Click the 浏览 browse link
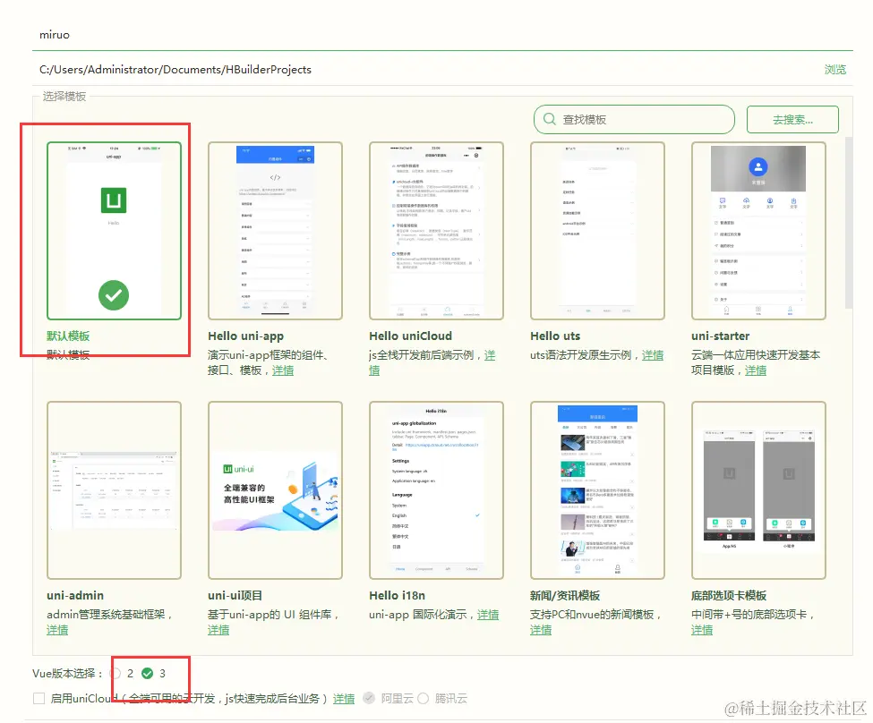 coord(835,70)
